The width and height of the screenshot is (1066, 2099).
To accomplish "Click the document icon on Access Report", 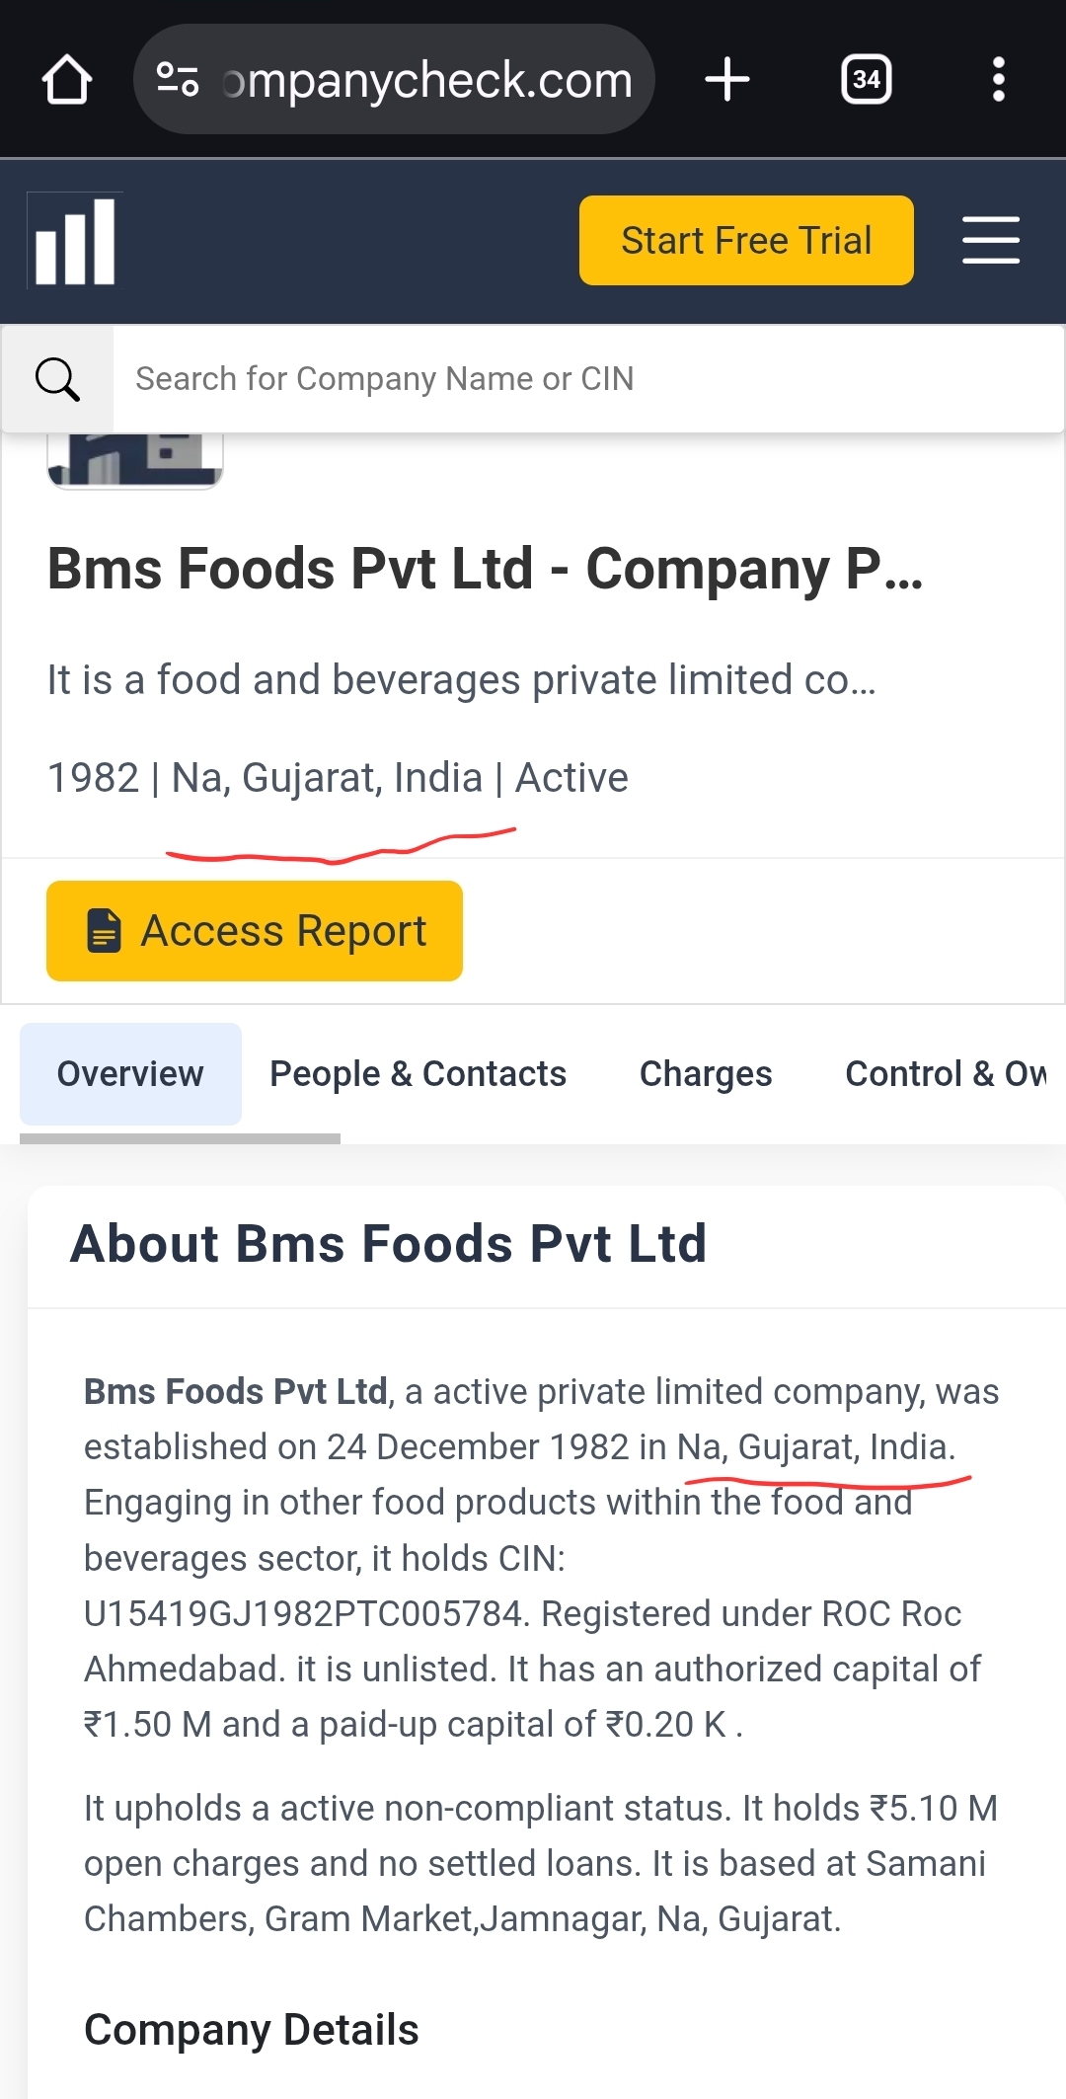I will point(104,931).
